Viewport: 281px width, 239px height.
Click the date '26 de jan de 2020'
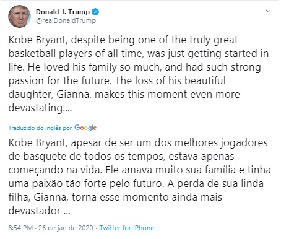coord(66,228)
